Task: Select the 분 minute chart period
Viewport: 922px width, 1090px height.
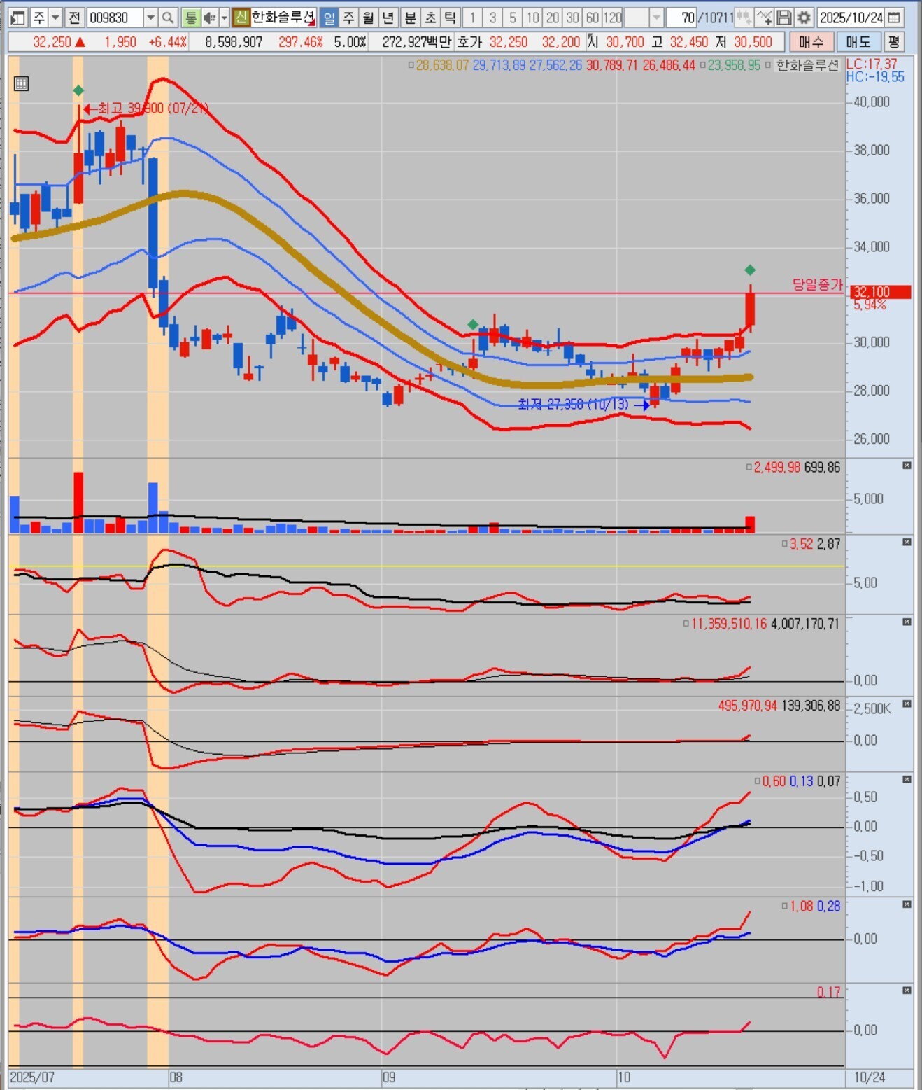Action: (411, 18)
